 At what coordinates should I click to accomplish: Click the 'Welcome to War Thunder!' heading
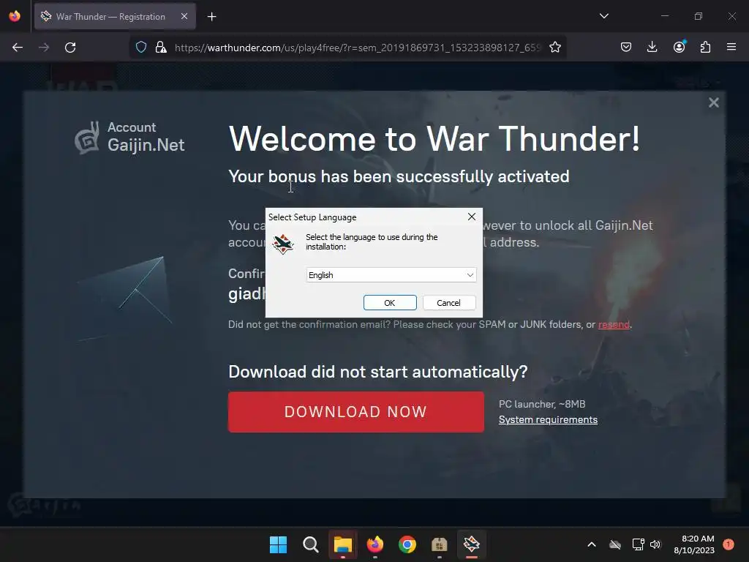click(x=434, y=138)
